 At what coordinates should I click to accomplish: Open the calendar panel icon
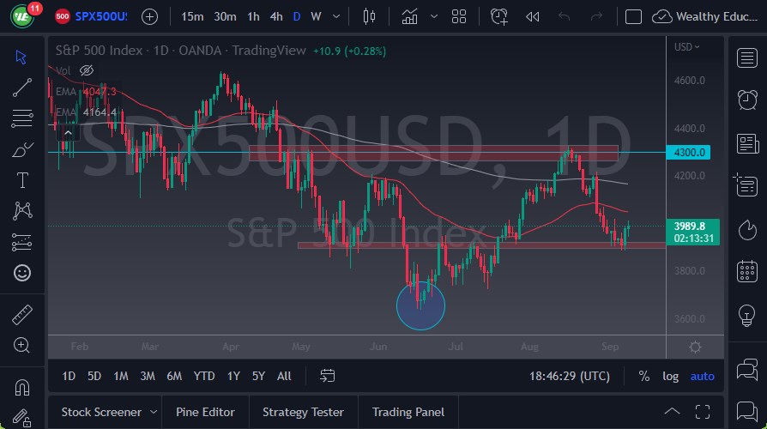tap(746, 271)
